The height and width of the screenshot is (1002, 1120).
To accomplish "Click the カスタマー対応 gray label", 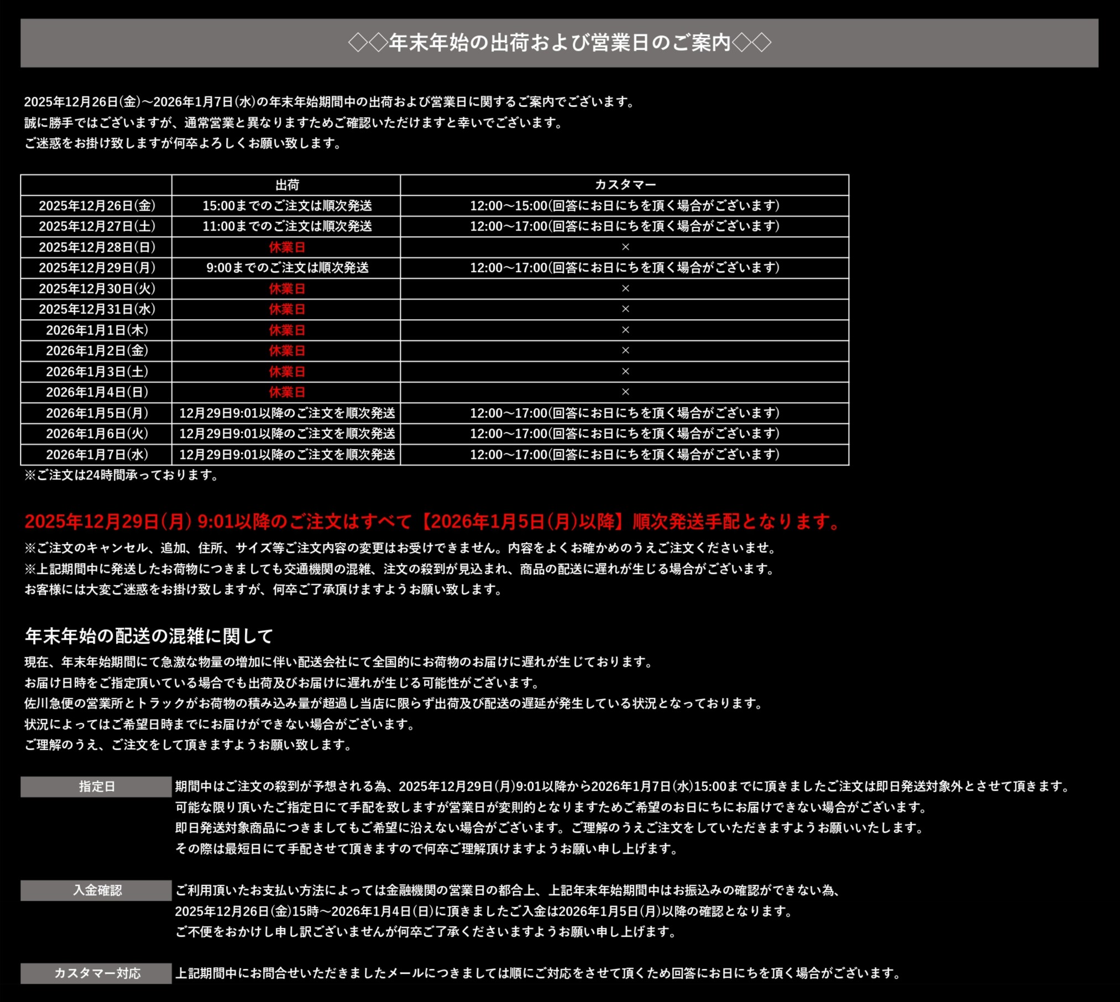I will [x=96, y=973].
